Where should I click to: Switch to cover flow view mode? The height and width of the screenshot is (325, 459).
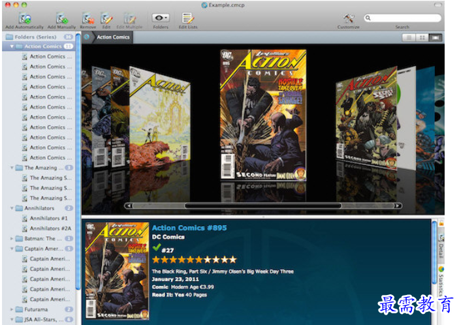coord(435,37)
